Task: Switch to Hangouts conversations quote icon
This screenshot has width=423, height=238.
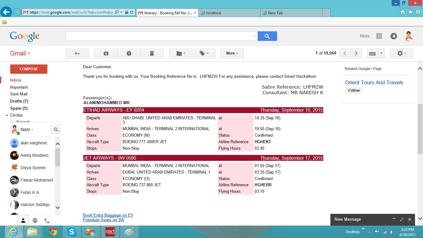Action: pyautogui.click(x=35, y=221)
